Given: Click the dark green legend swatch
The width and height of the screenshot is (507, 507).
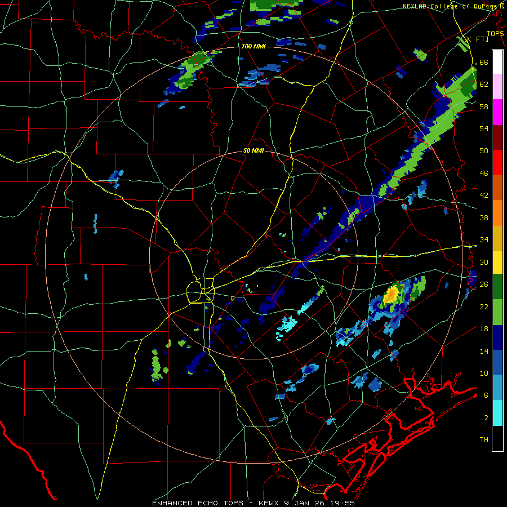Looking at the screenshot, I should (x=497, y=287).
